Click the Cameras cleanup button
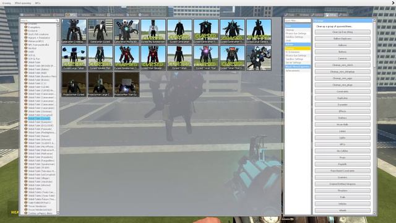This screenshot has height=223, width=396. click(342, 58)
